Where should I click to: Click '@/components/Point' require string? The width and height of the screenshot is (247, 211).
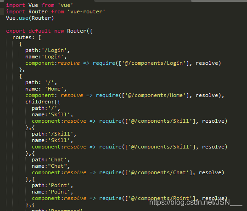tap(160, 199)
